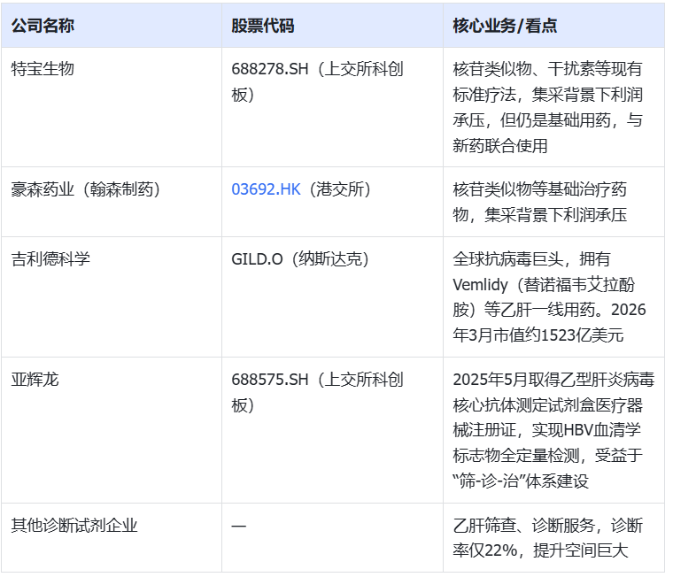Image resolution: width=673 pixels, height=577 pixels.
Task: Click the 亚辉龙 company name cell
Action: coord(112,430)
